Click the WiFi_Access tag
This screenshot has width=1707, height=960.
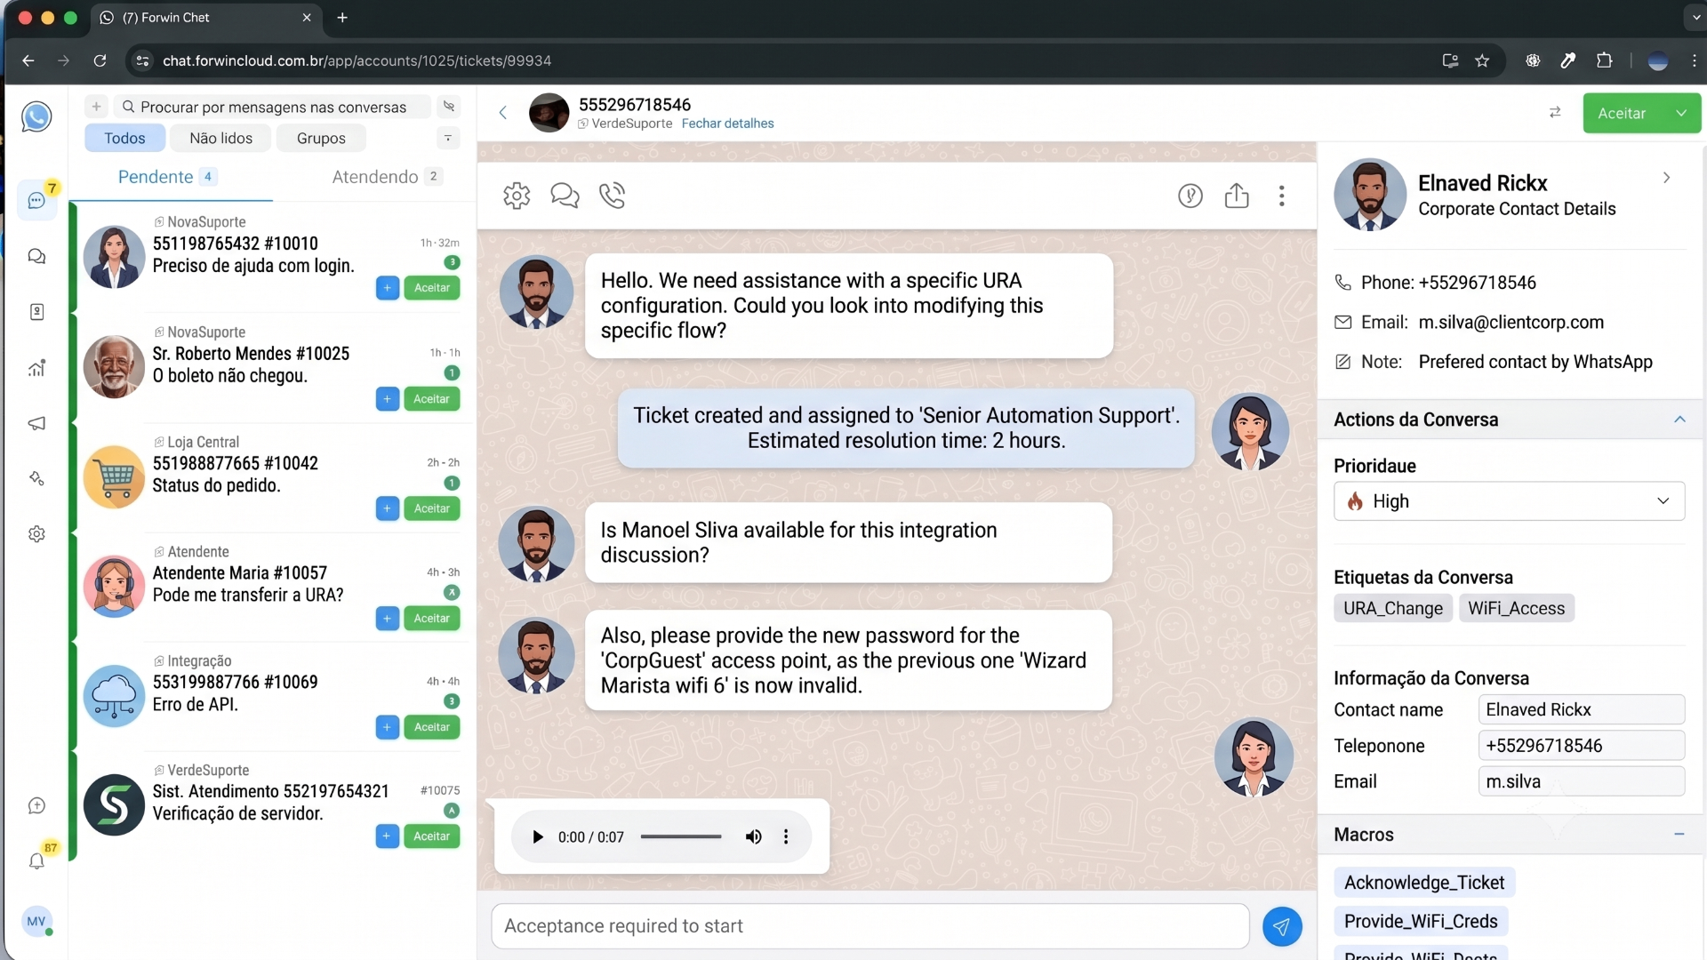tap(1516, 609)
